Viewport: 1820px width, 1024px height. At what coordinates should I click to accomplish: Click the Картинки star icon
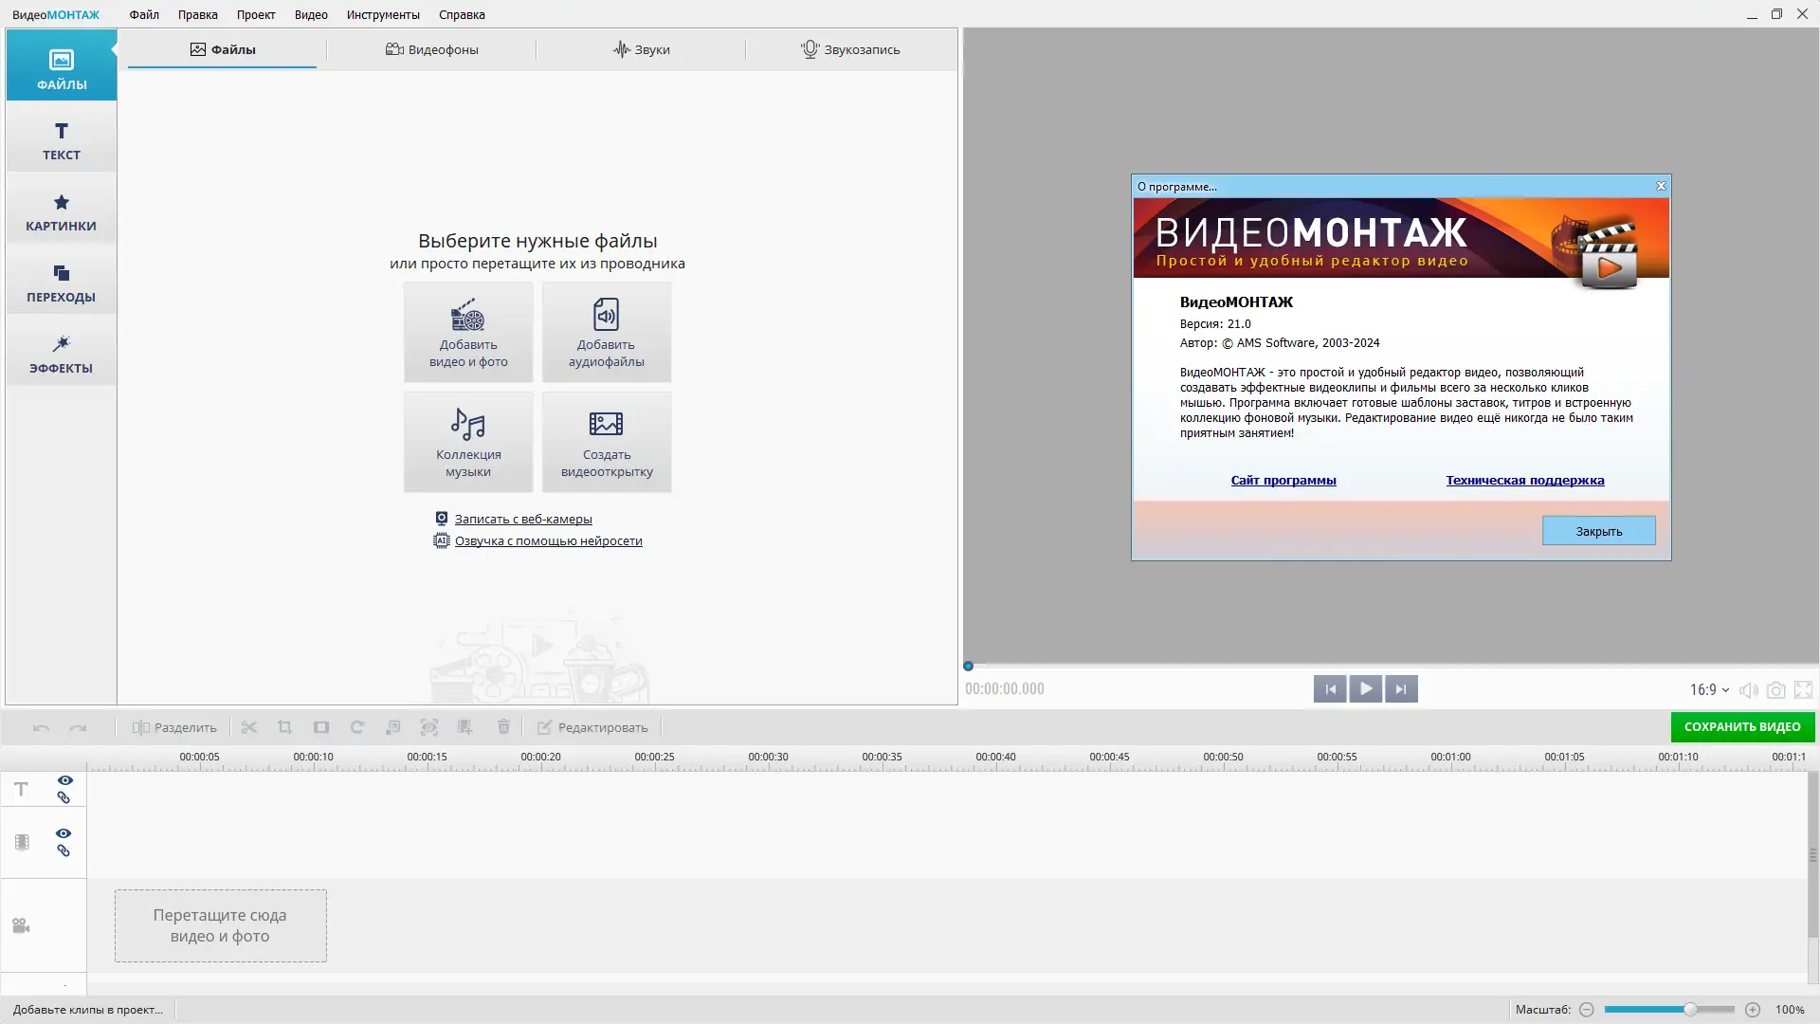(x=61, y=202)
